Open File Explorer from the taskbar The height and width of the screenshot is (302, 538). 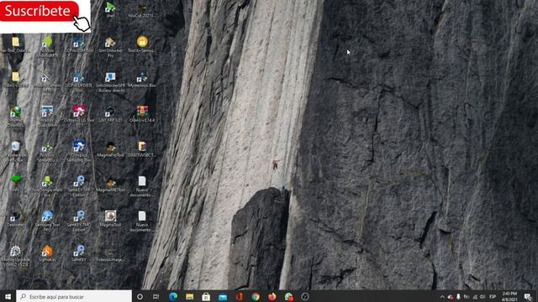tap(189, 296)
